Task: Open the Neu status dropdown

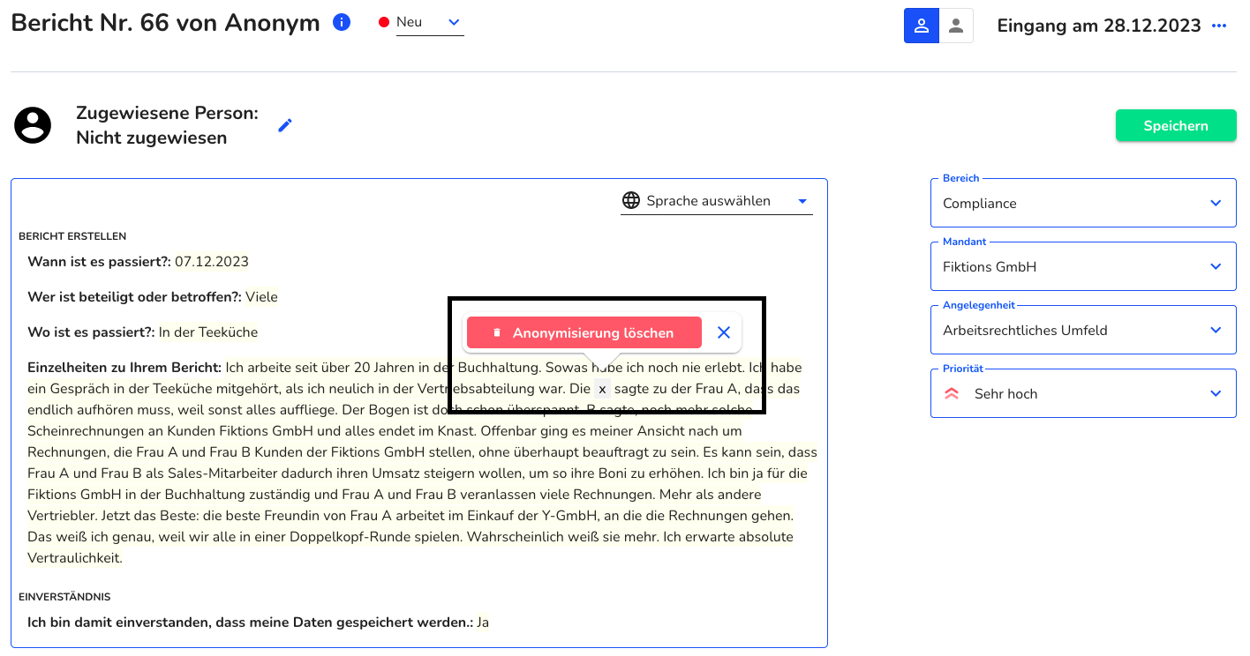Action: pos(430,23)
